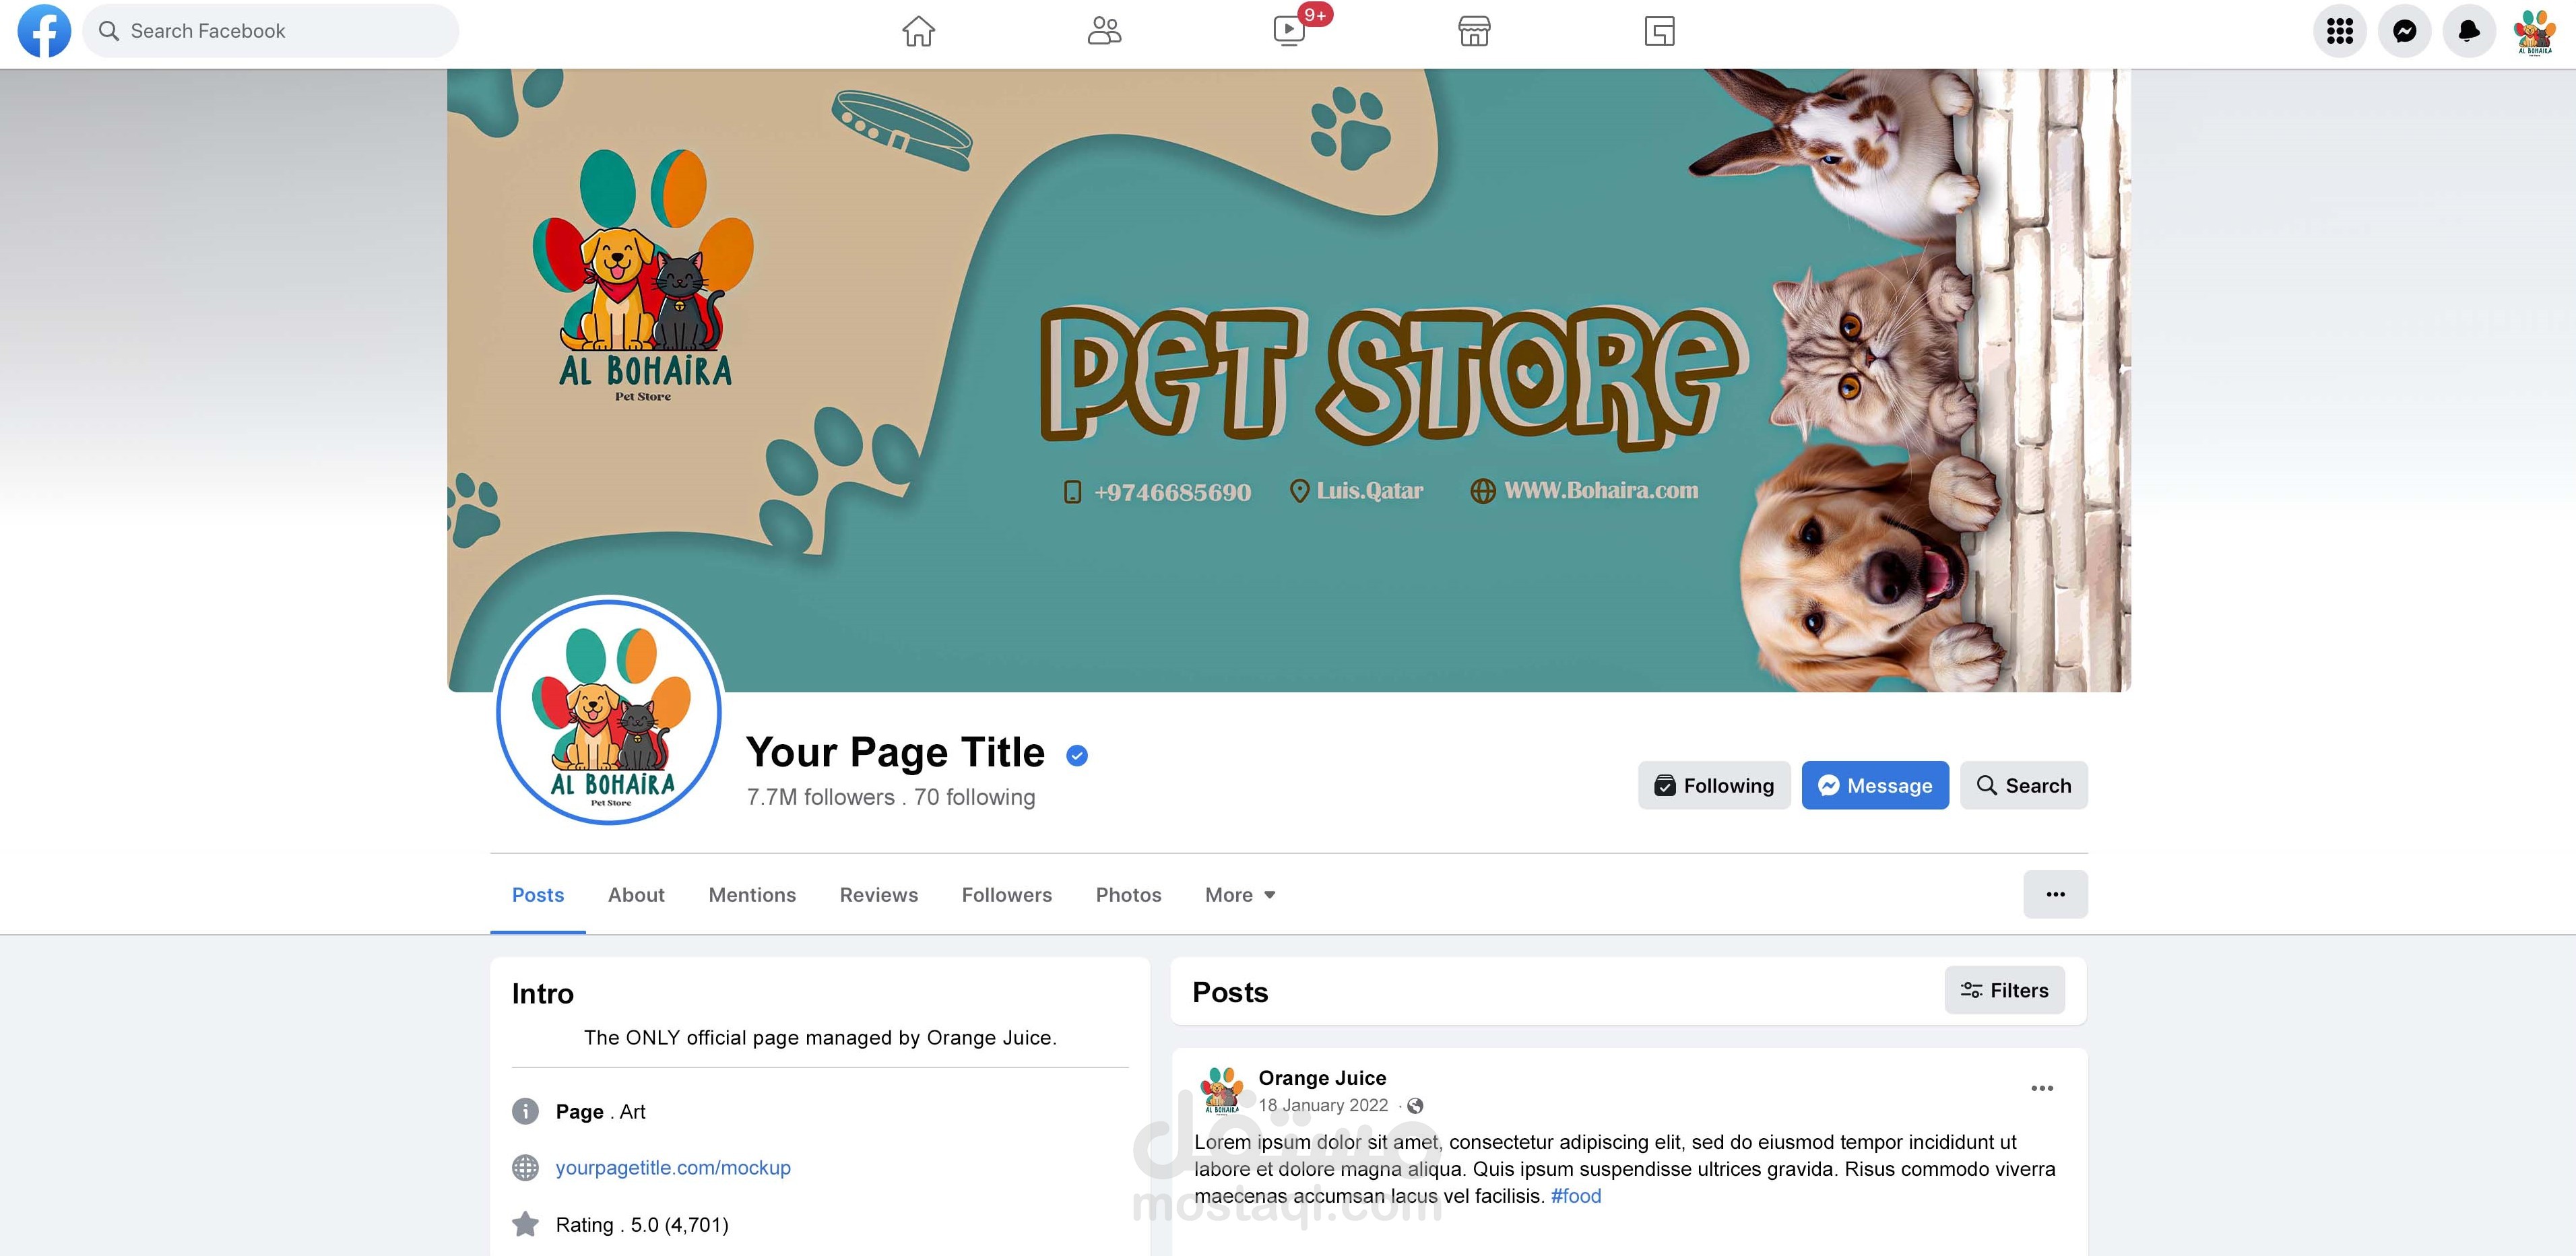The height and width of the screenshot is (1256, 2576).
Task: Toggle the Following button
Action: click(1714, 785)
